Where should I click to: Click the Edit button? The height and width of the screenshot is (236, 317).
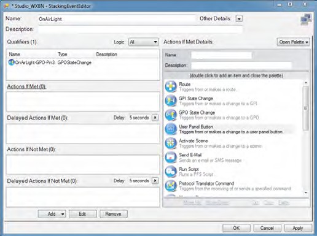(82, 214)
